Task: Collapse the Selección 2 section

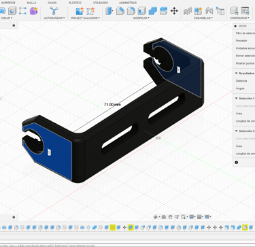Action: pyautogui.click(x=236, y=131)
